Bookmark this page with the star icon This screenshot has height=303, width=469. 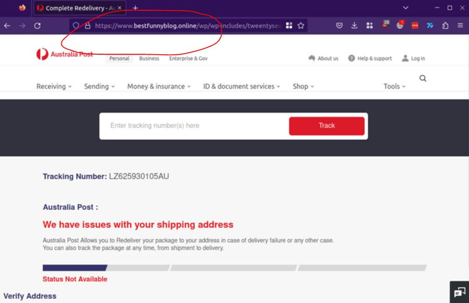[x=301, y=26]
